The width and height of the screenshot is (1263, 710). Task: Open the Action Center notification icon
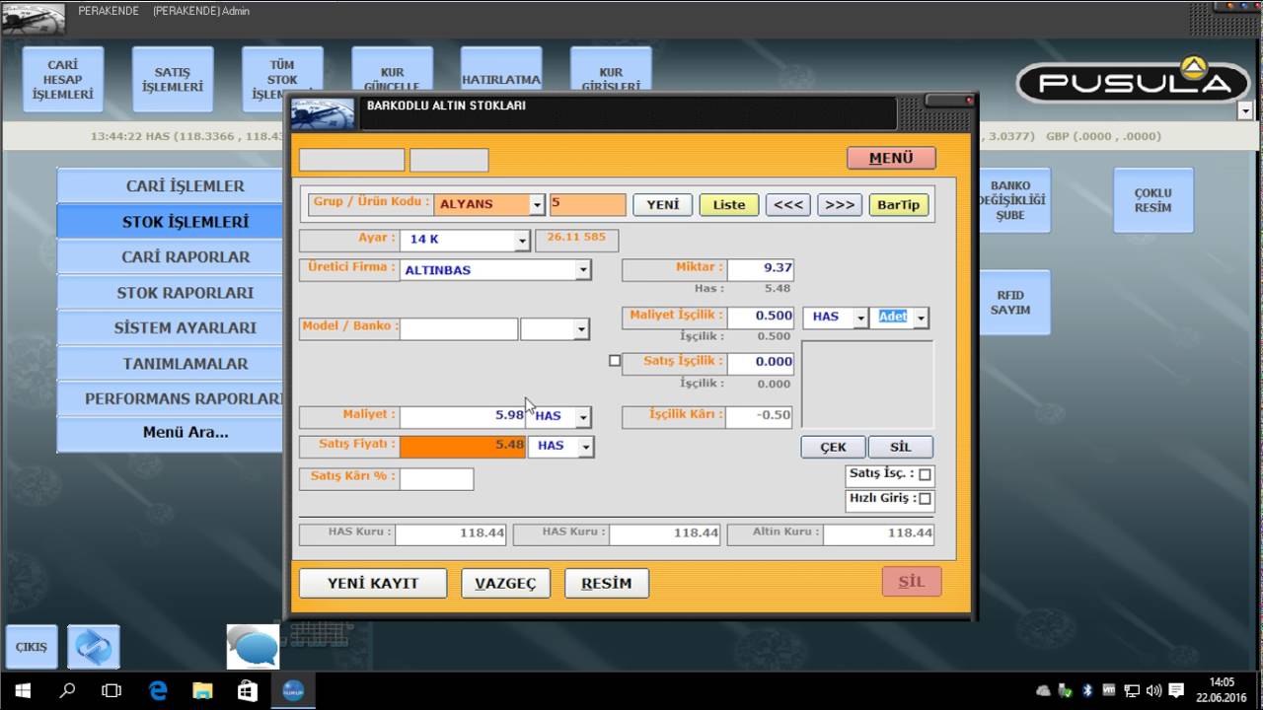[1176, 690]
